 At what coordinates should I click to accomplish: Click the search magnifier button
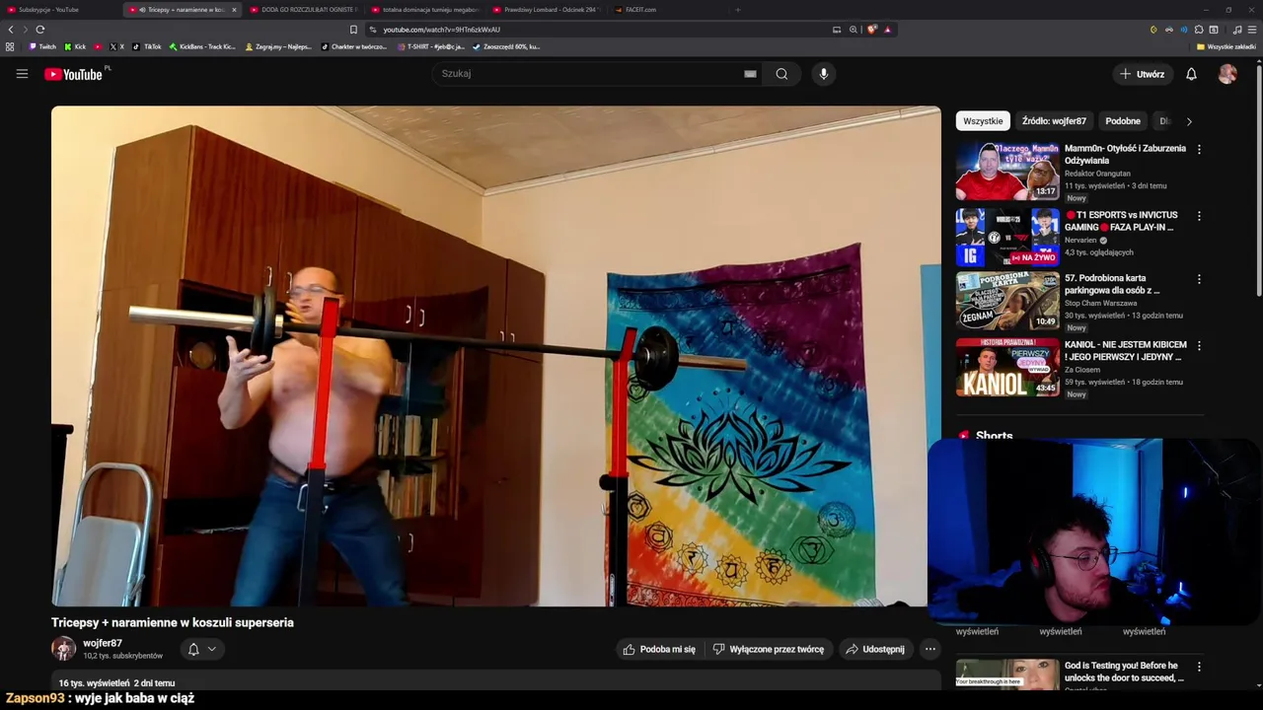click(x=781, y=74)
